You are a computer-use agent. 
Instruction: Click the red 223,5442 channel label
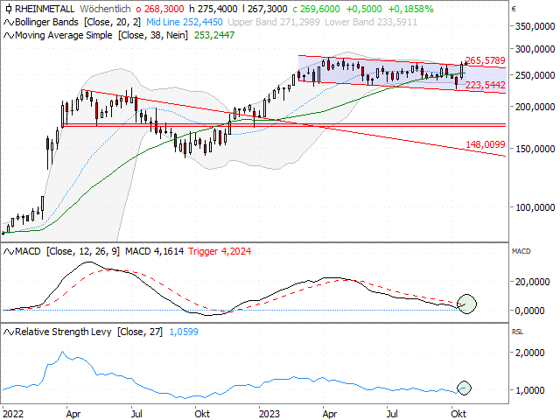coord(486,85)
